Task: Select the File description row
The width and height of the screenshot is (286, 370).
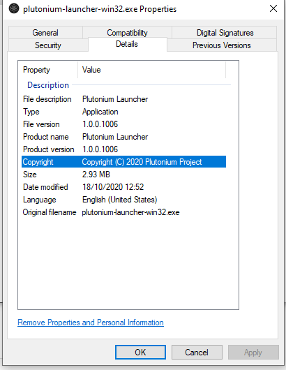Action: pyautogui.click(x=123, y=99)
